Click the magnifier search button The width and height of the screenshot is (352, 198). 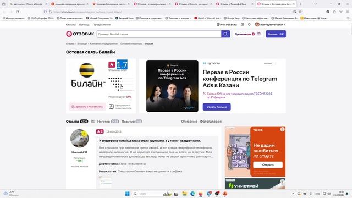[x=226, y=34]
